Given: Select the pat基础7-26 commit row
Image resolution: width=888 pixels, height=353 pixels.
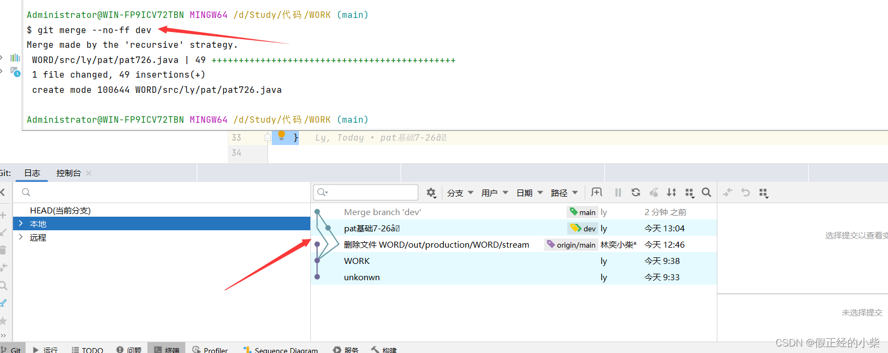Looking at the screenshot, I should [x=514, y=228].
